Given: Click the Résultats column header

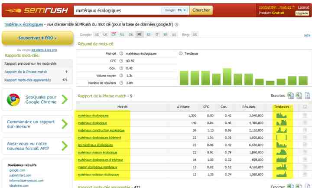Looking at the screenshot, I should click(x=249, y=107).
